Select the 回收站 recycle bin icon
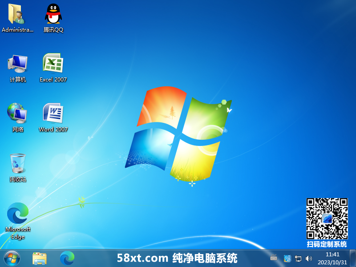 (x=18, y=168)
